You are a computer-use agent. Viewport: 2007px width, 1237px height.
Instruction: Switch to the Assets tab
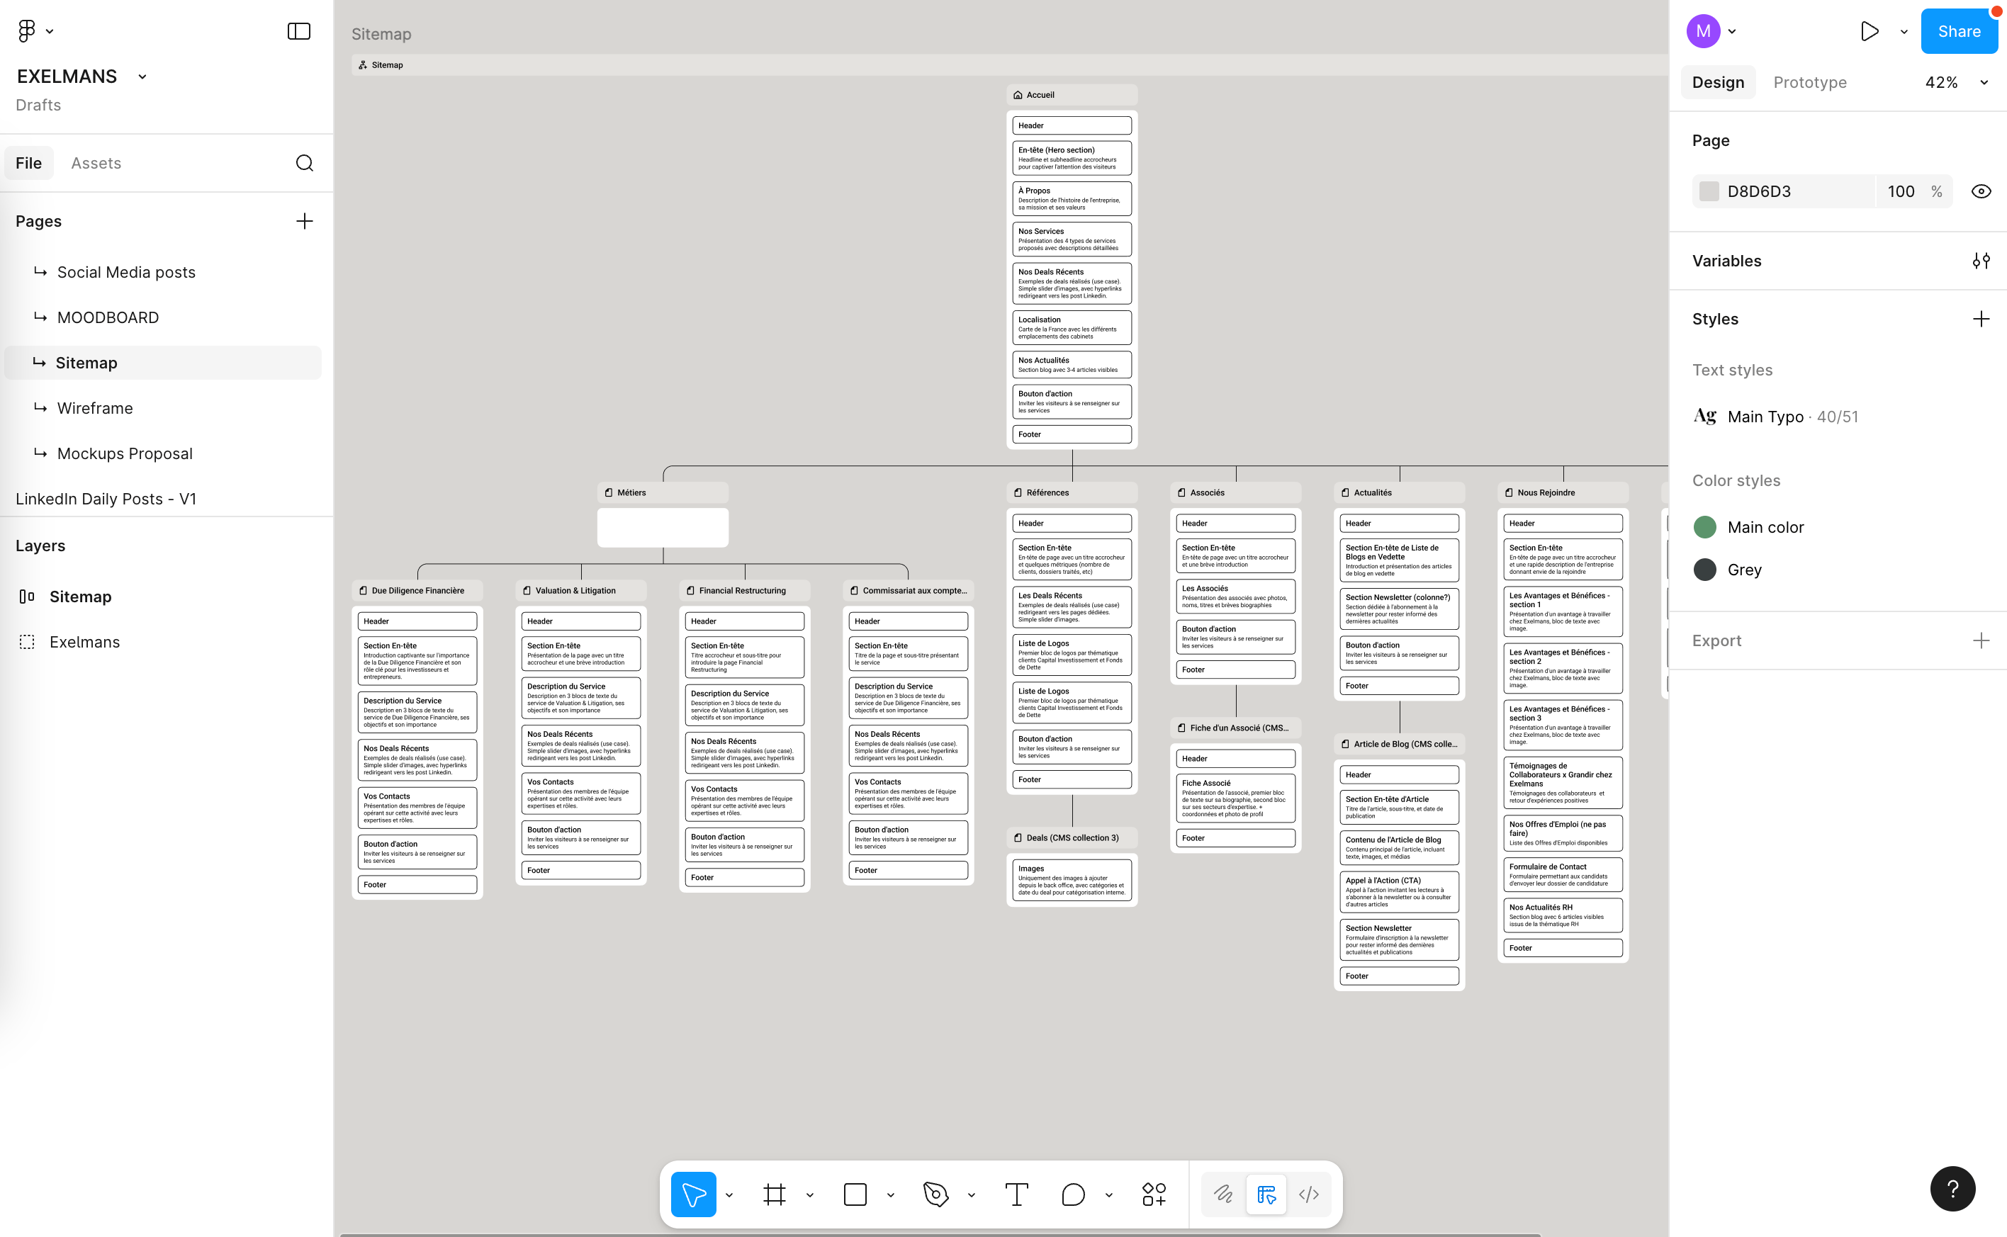96,163
